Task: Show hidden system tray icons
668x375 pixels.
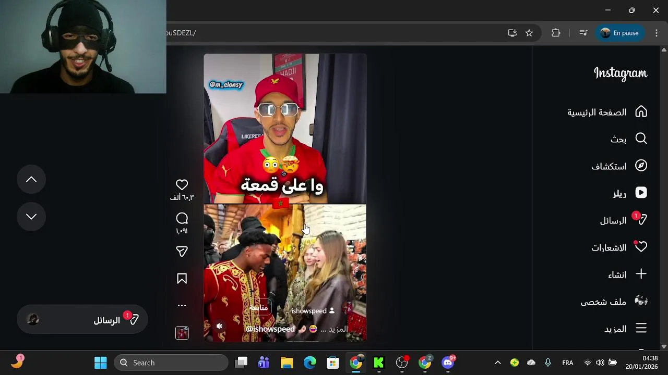Action: (x=498, y=362)
